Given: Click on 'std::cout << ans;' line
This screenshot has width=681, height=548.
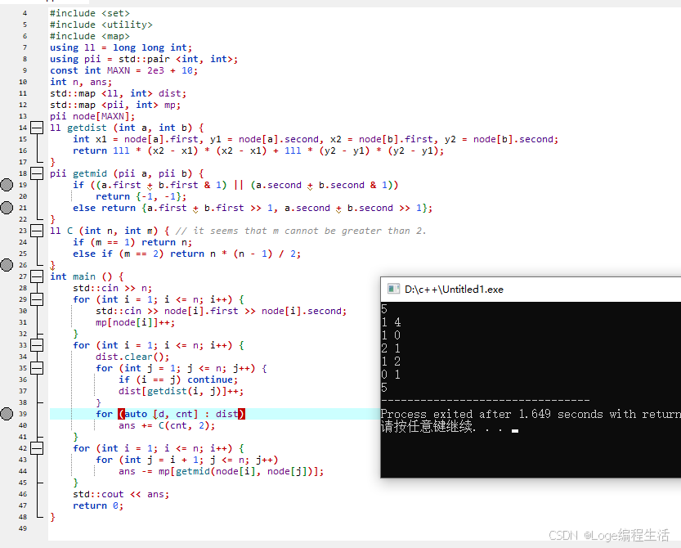Looking at the screenshot, I should coord(121,494).
